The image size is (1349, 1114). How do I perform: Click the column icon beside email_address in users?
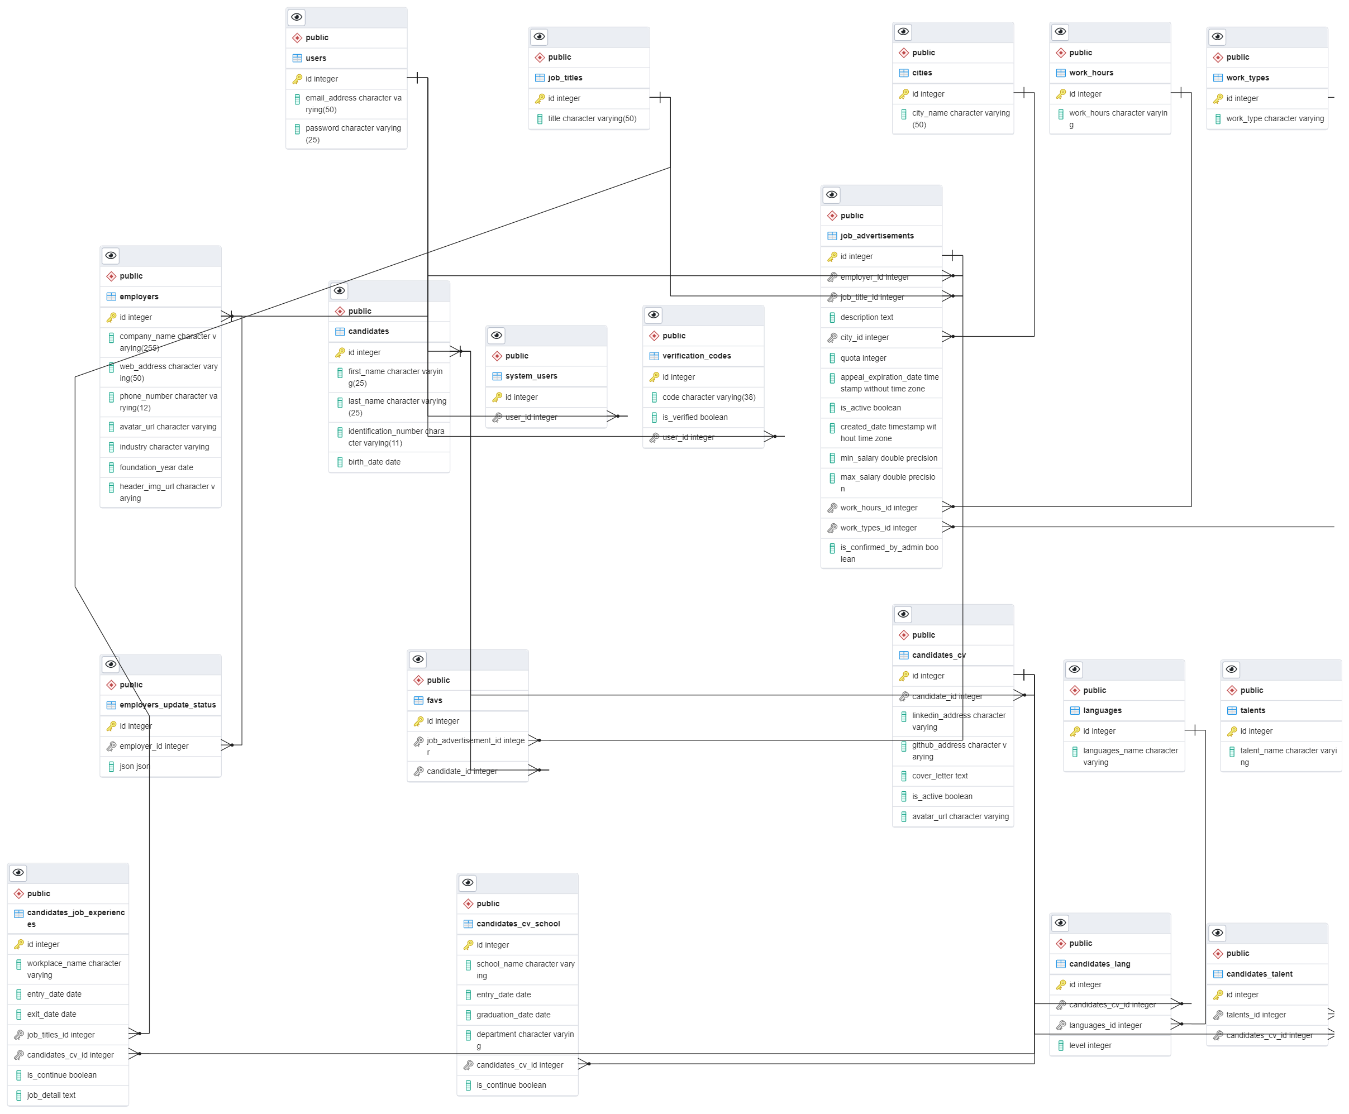pos(297,98)
